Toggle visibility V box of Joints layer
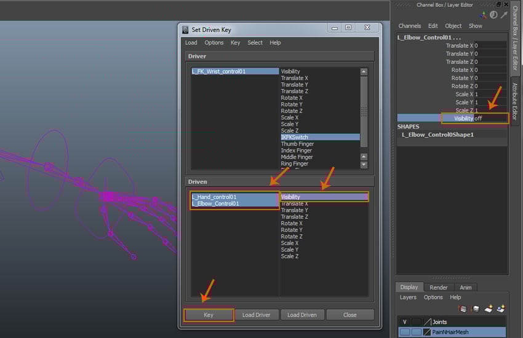 (404, 321)
